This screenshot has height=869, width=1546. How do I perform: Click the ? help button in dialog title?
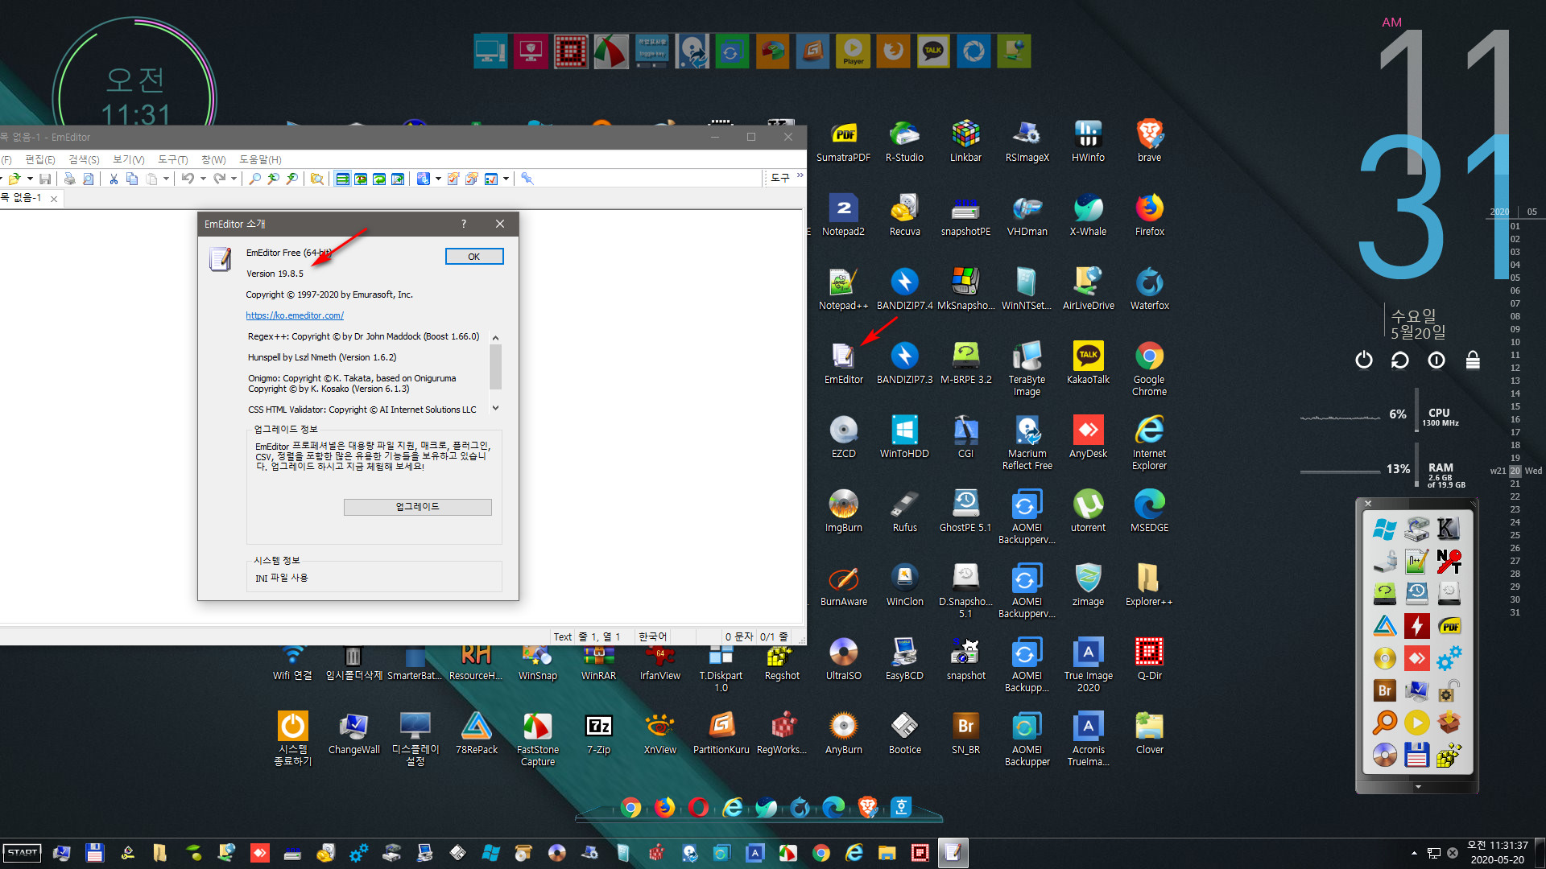[x=464, y=224]
